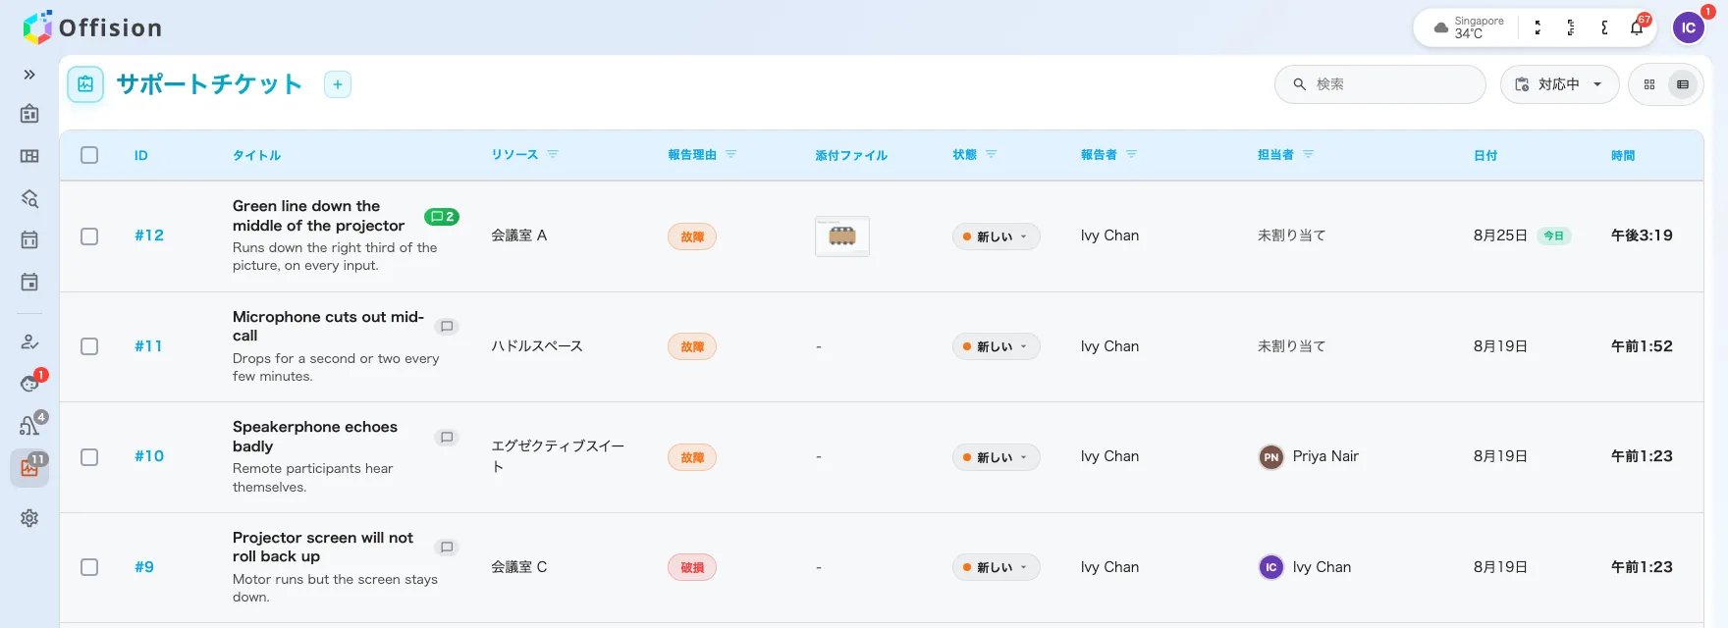The width and height of the screenshot is (1728, 628).
Task: Open the person-check visitors sidebar icon
Action: coord(29,341)
